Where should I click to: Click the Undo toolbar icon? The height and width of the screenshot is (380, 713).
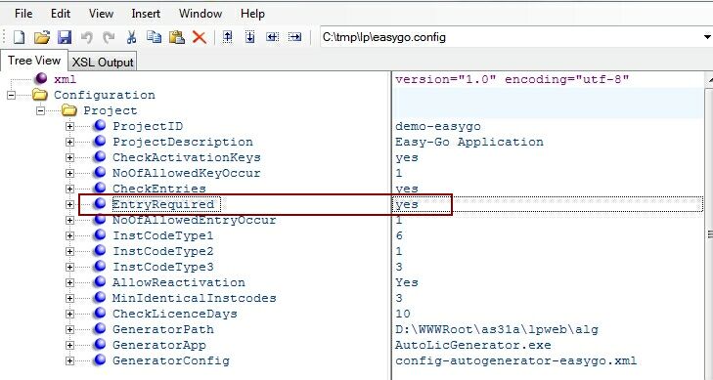point(86,37)
